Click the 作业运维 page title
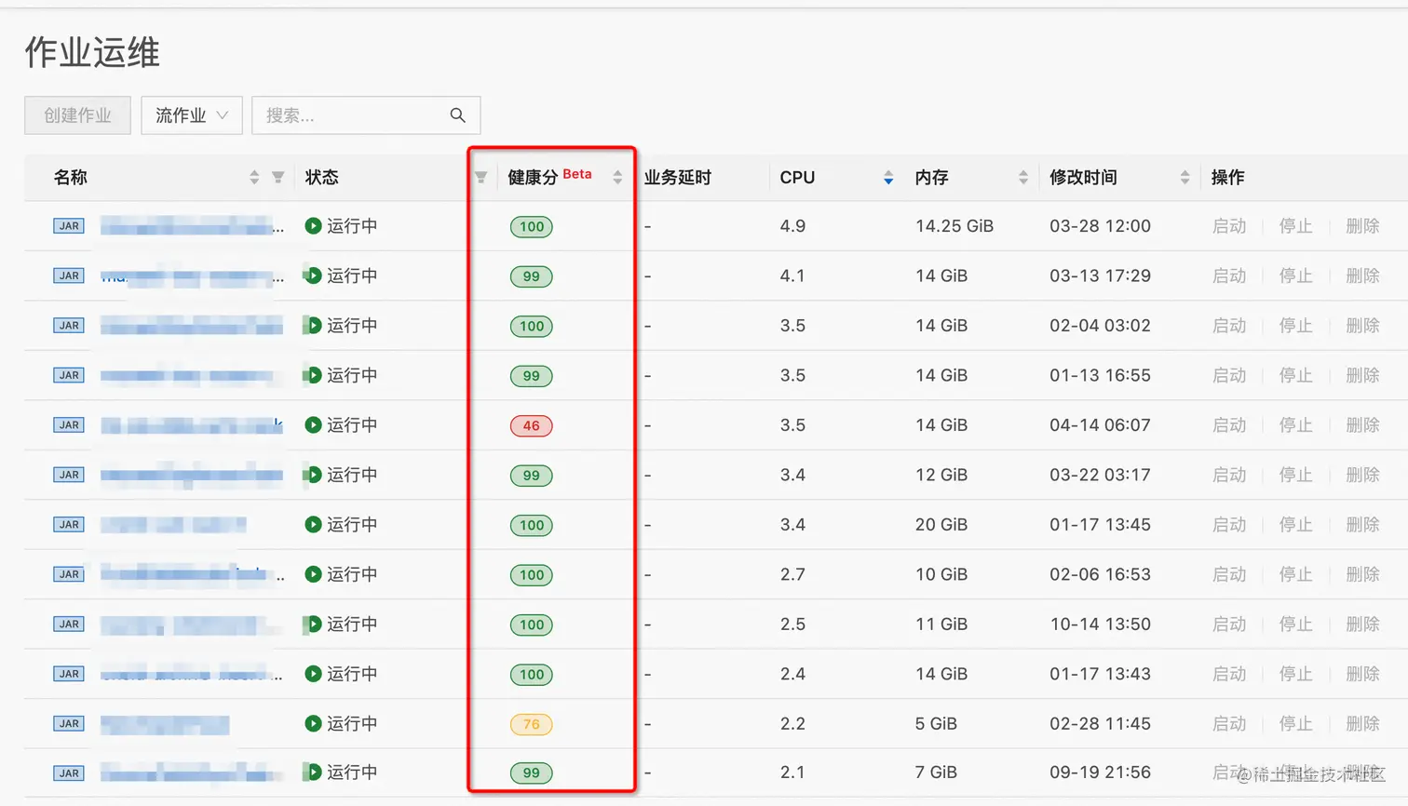The image size is (1408, 806). (x=92, y=52)
